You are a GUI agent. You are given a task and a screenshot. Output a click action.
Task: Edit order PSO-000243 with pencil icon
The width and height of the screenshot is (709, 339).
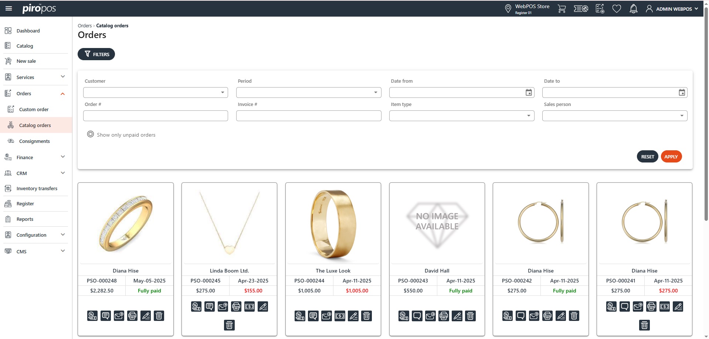click(457, 316)
